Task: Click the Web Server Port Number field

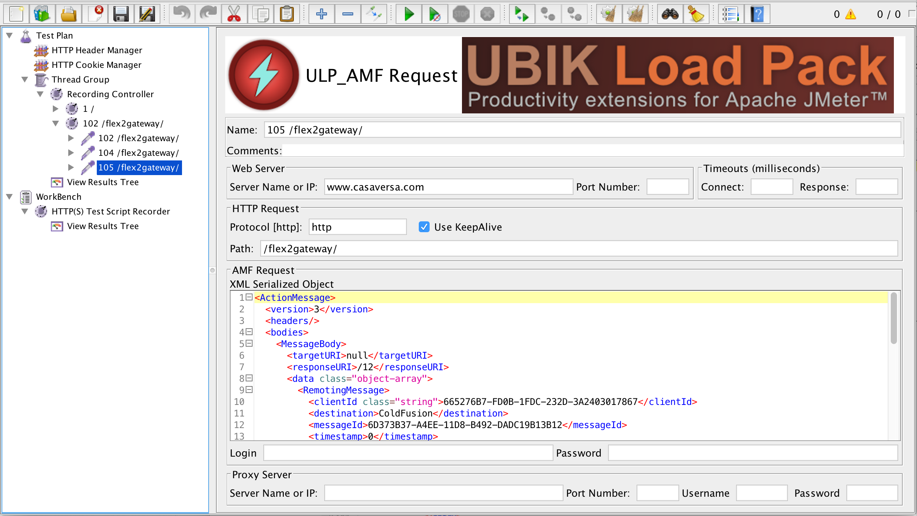Action: pos(668,187)
